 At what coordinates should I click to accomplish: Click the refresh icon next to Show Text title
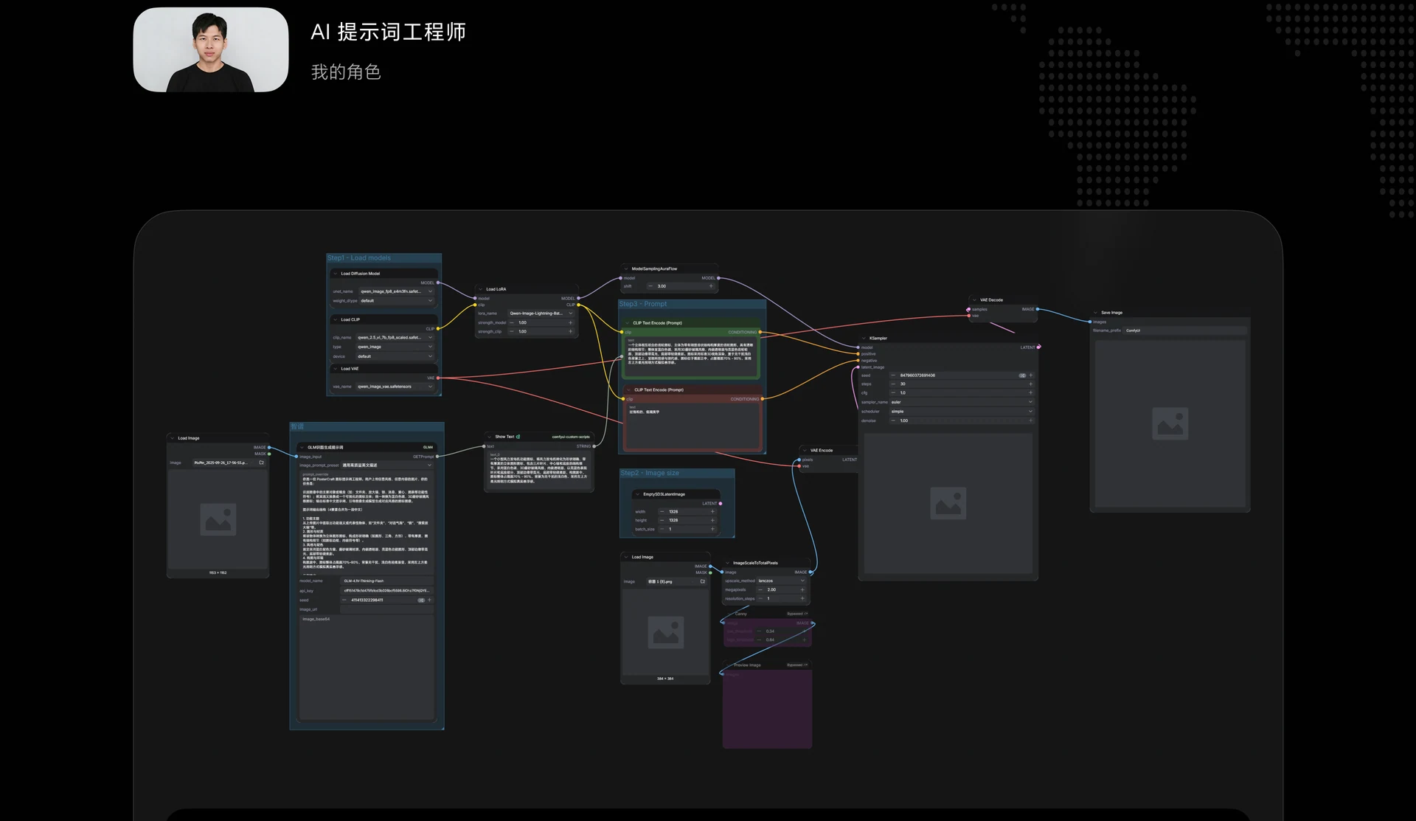tap(518, 437)
